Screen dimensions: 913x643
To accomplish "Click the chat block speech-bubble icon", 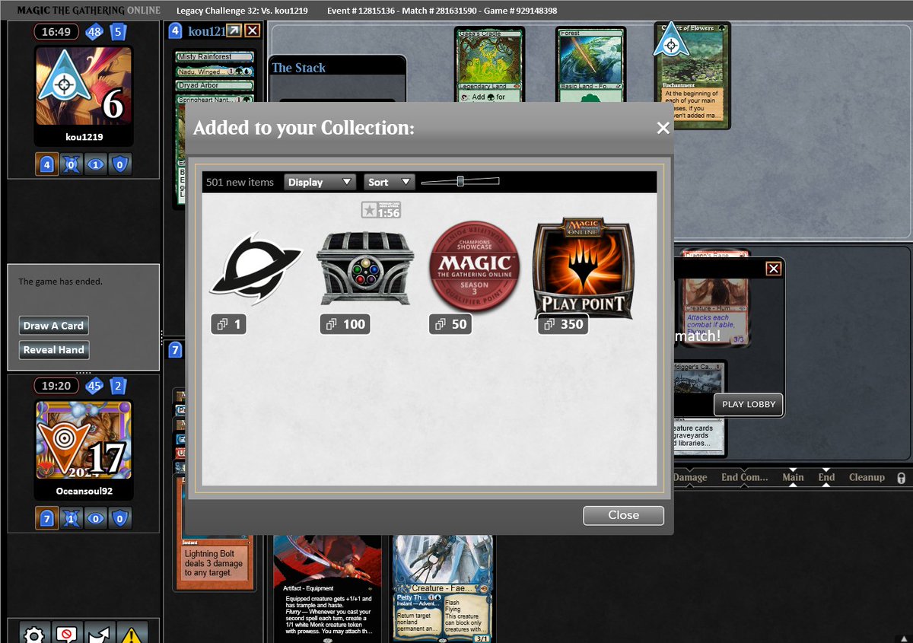I will point(67,633).
